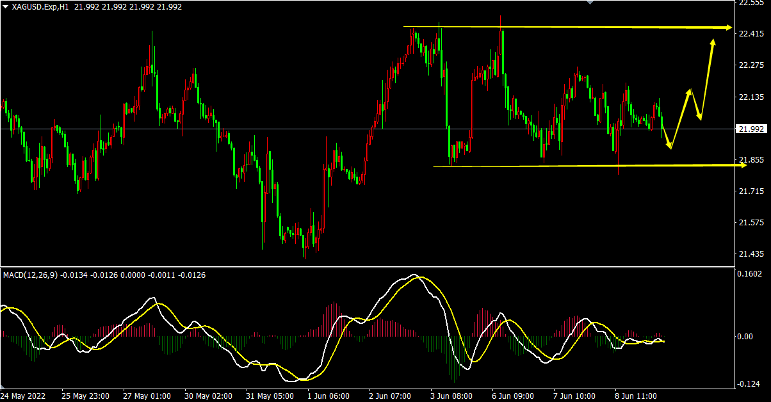
Task: Click the 22.415 price scale label
Action: click(752, 34)
